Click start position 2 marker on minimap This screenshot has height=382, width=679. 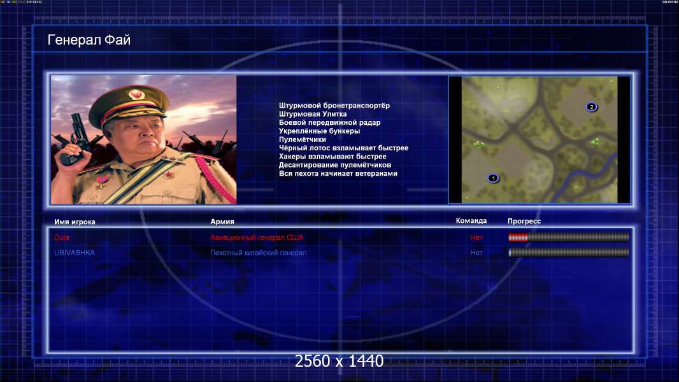(x=592, y=107)
